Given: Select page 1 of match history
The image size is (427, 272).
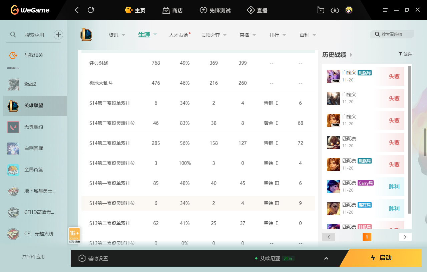Looking at the screenshot, I should (x=367, y=237).
